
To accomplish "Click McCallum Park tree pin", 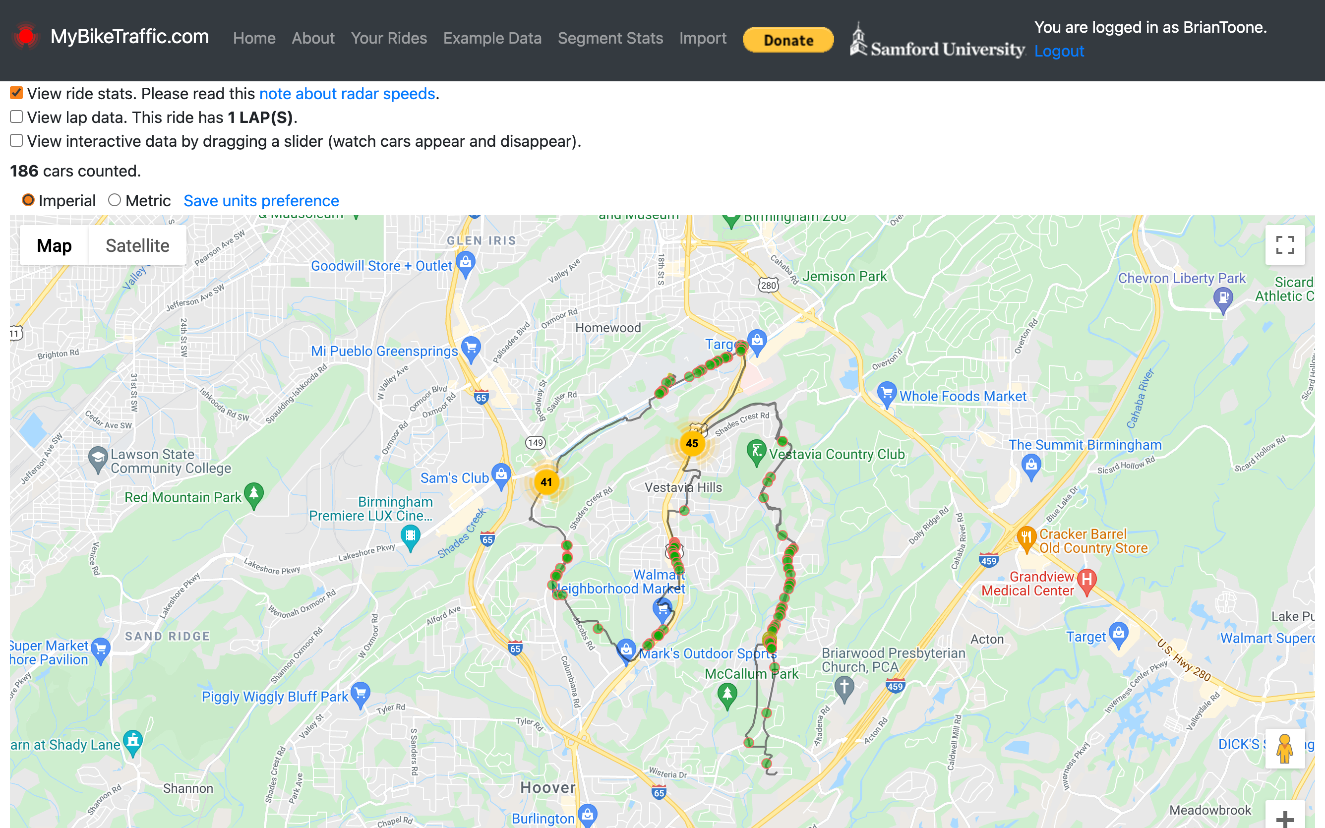I will (727, 697).
